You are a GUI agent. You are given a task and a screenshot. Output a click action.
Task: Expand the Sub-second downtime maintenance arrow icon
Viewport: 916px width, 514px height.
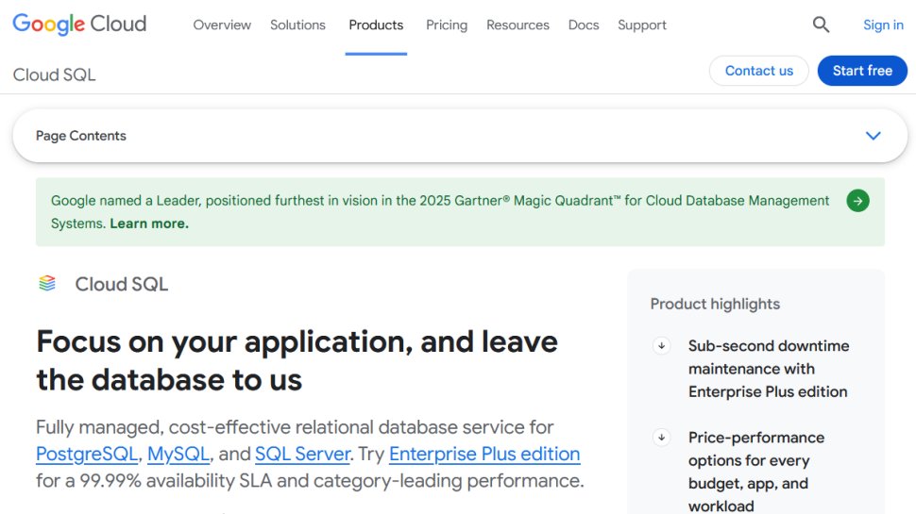click(x=661, y=345)
